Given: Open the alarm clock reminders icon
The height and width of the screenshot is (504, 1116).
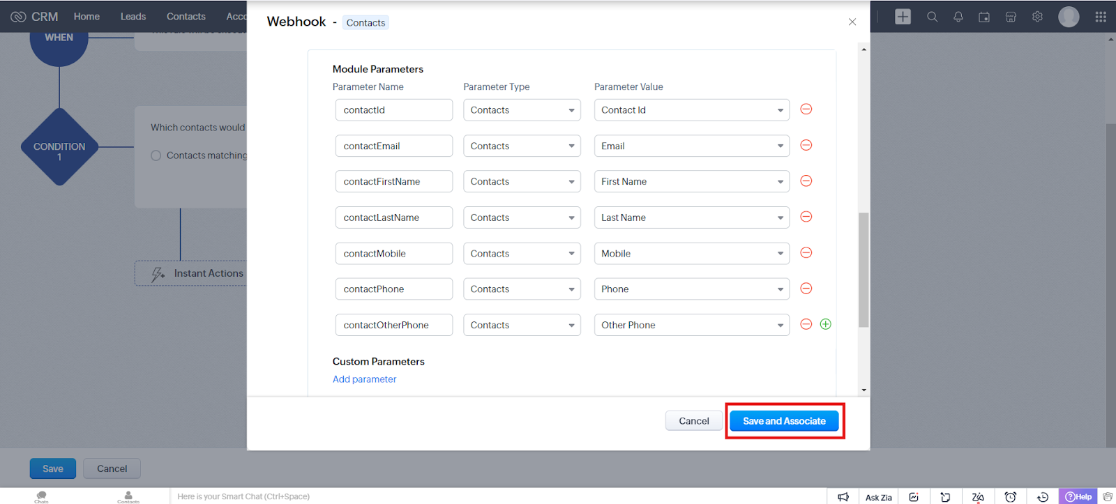Looking at the screenshot, I should coord(1010,497).
